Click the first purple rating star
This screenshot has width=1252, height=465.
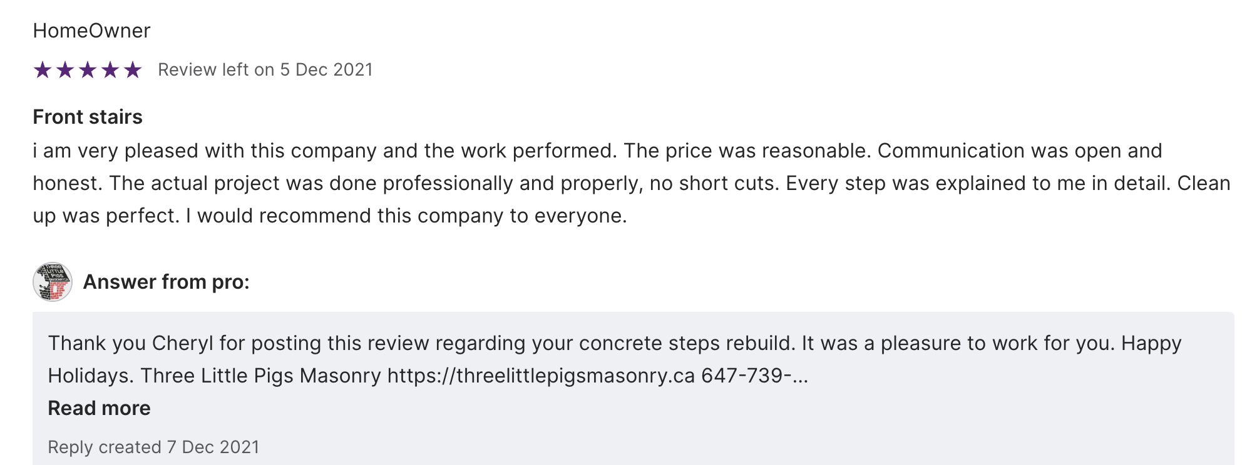tap(43, 69)
